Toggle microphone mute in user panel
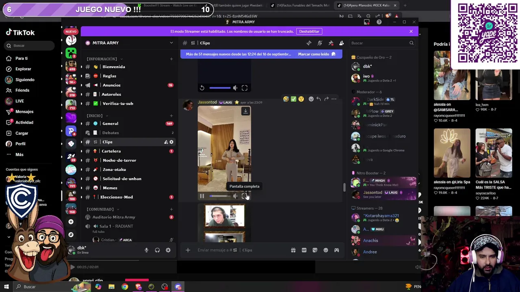Viewport: 520px width, 292px height. click(x=146, y=250)
